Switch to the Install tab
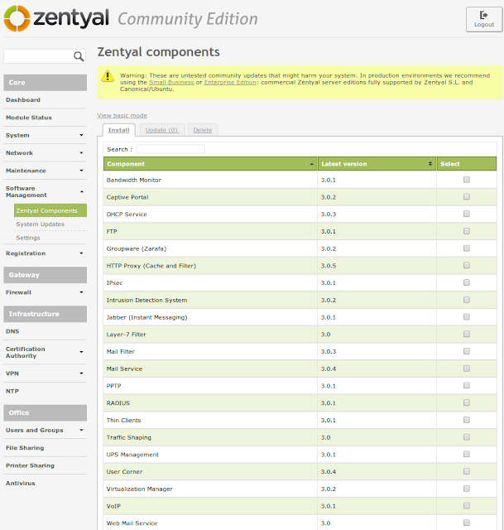This screenshot has height=530, width=504. click(118, 130)
